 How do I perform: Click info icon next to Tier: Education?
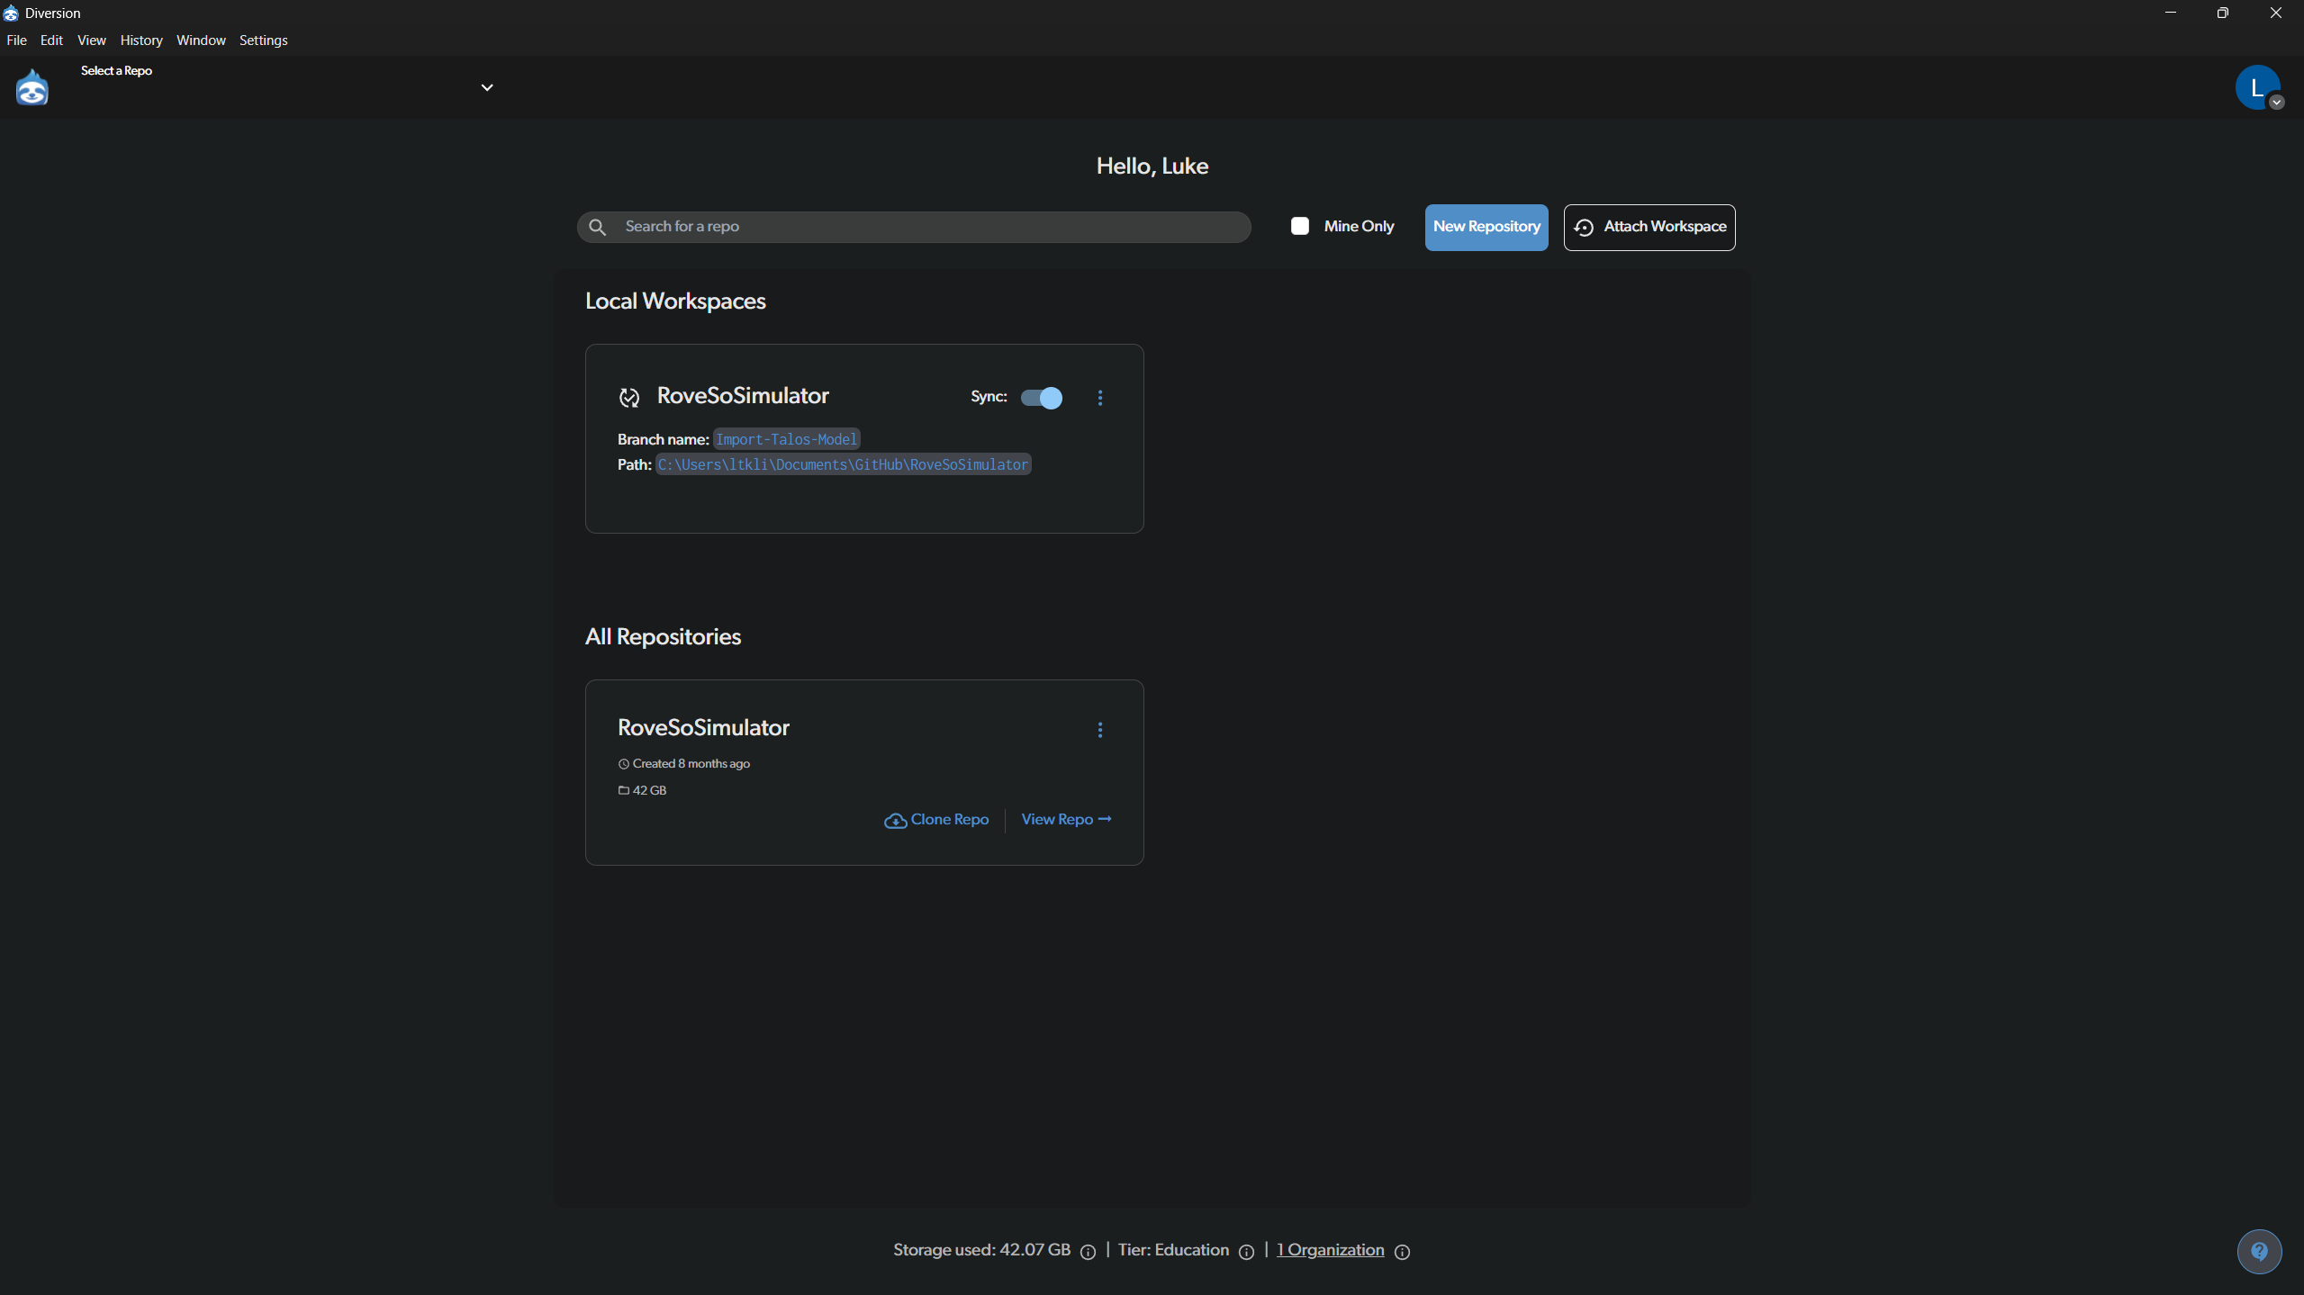coord(1246,1252)
